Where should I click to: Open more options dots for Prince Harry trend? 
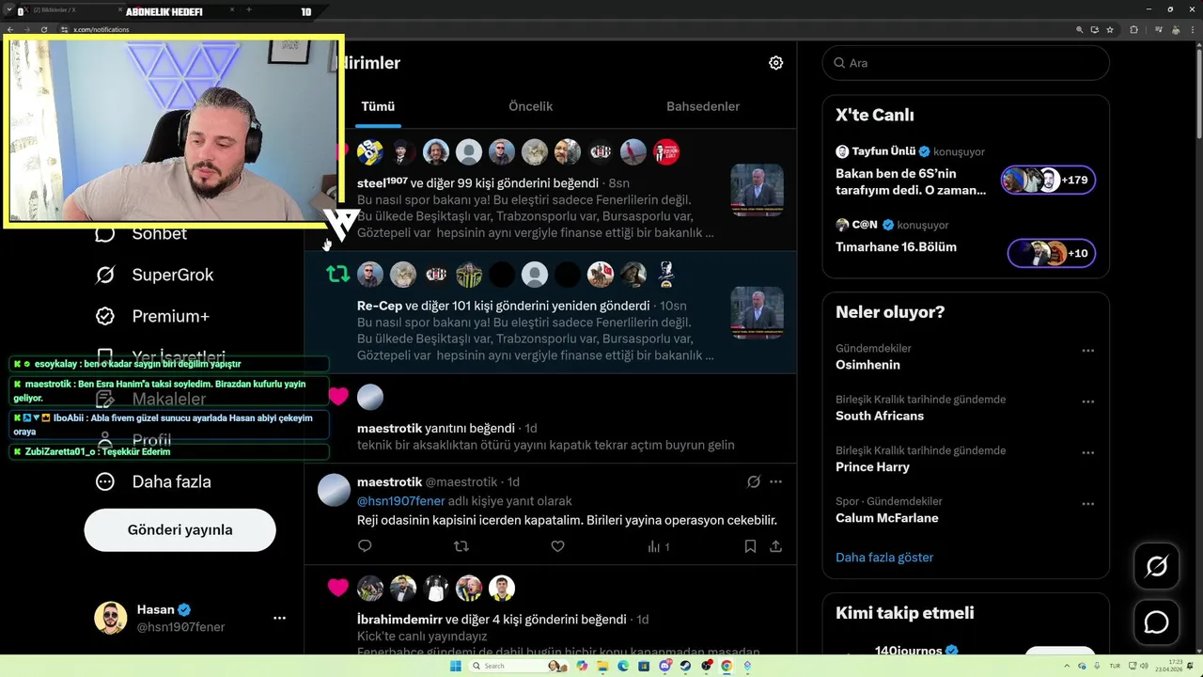1087,452
